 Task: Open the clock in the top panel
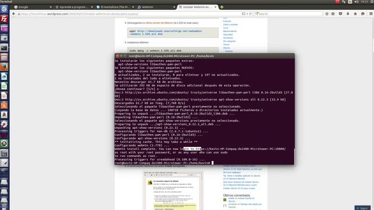(x=364, y=2)
